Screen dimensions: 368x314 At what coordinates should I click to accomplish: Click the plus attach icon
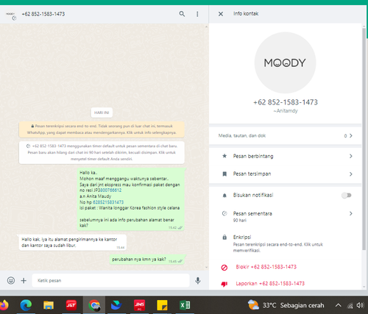24,280
